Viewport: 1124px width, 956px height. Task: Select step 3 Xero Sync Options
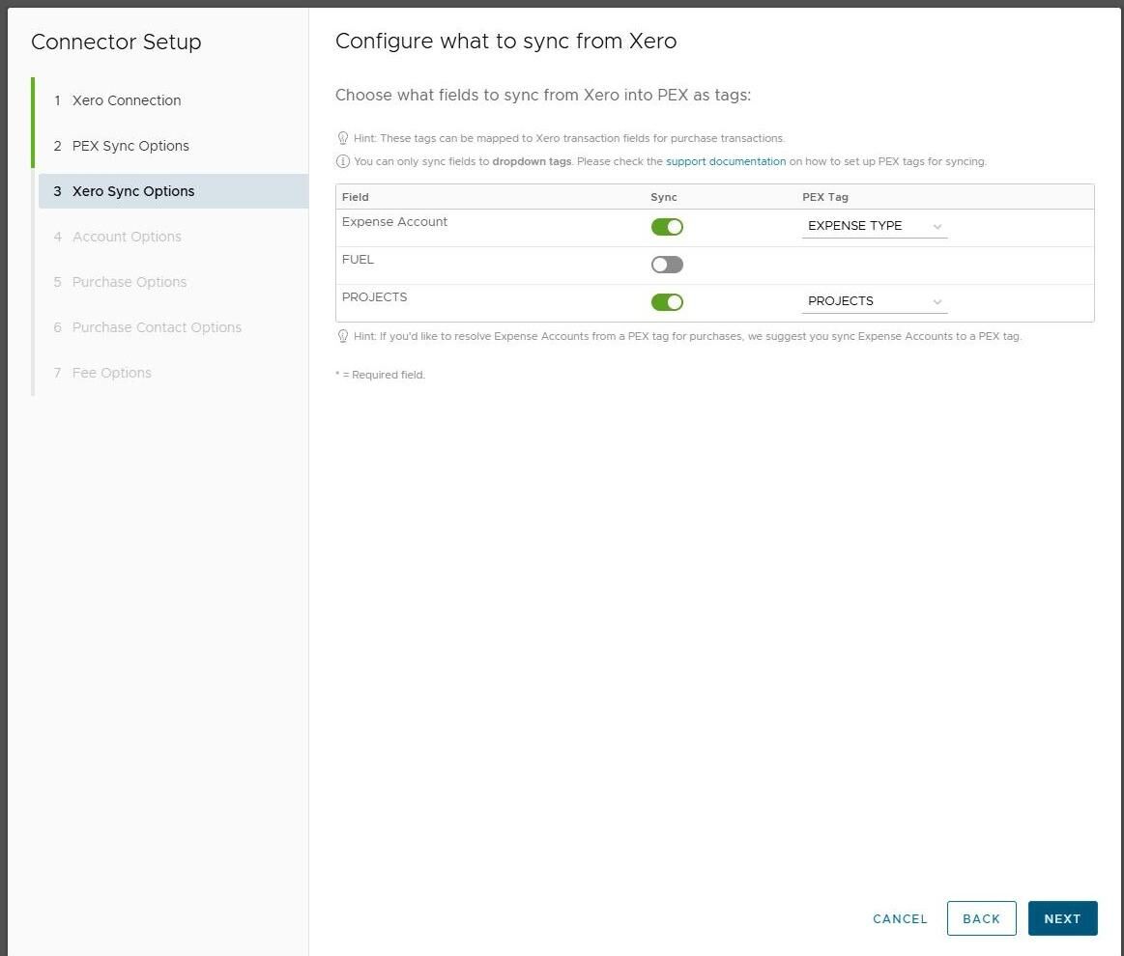[x=133, y=191]
